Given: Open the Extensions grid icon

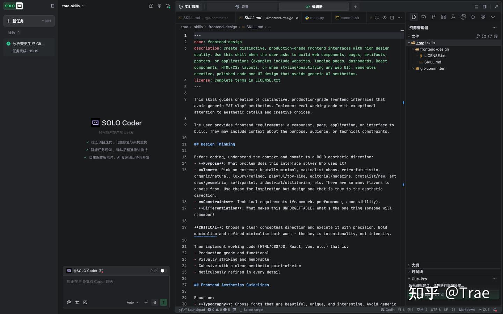Looking at the screenshot, I should [443, 17].
